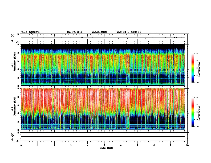Click the "-10" label on ch.2 color bar

[197, 127]
